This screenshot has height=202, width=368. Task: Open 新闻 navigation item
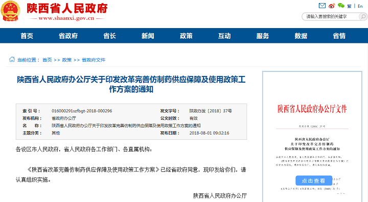click(x=148, y=36)
